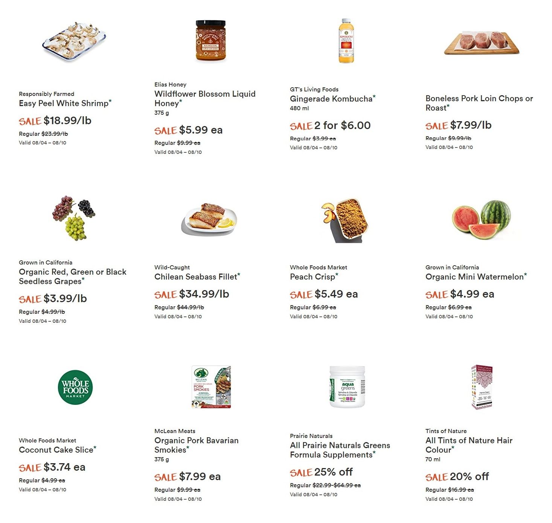
Task: View the Chilean Seabass Fillet picture
Action: [209, 219]
